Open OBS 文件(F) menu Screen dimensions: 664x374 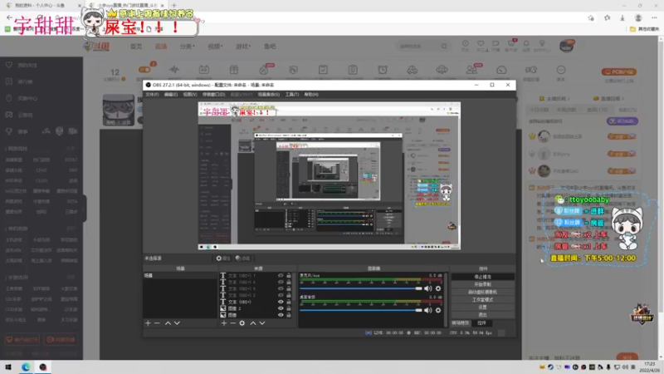point(152,95)
